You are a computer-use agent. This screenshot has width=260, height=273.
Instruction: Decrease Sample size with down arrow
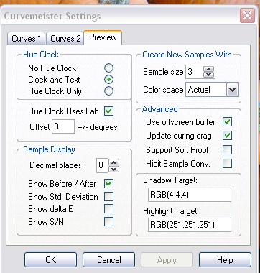[209, 75]
